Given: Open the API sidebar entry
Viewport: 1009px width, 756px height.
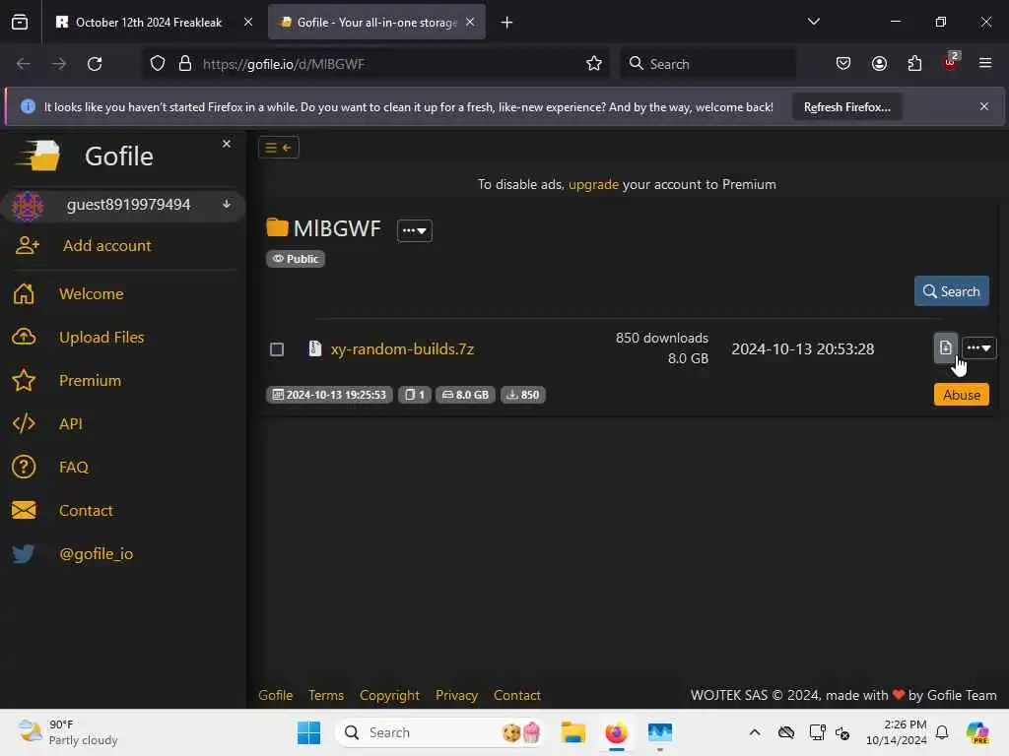Looking at the screenshot, I should point(71,423).
